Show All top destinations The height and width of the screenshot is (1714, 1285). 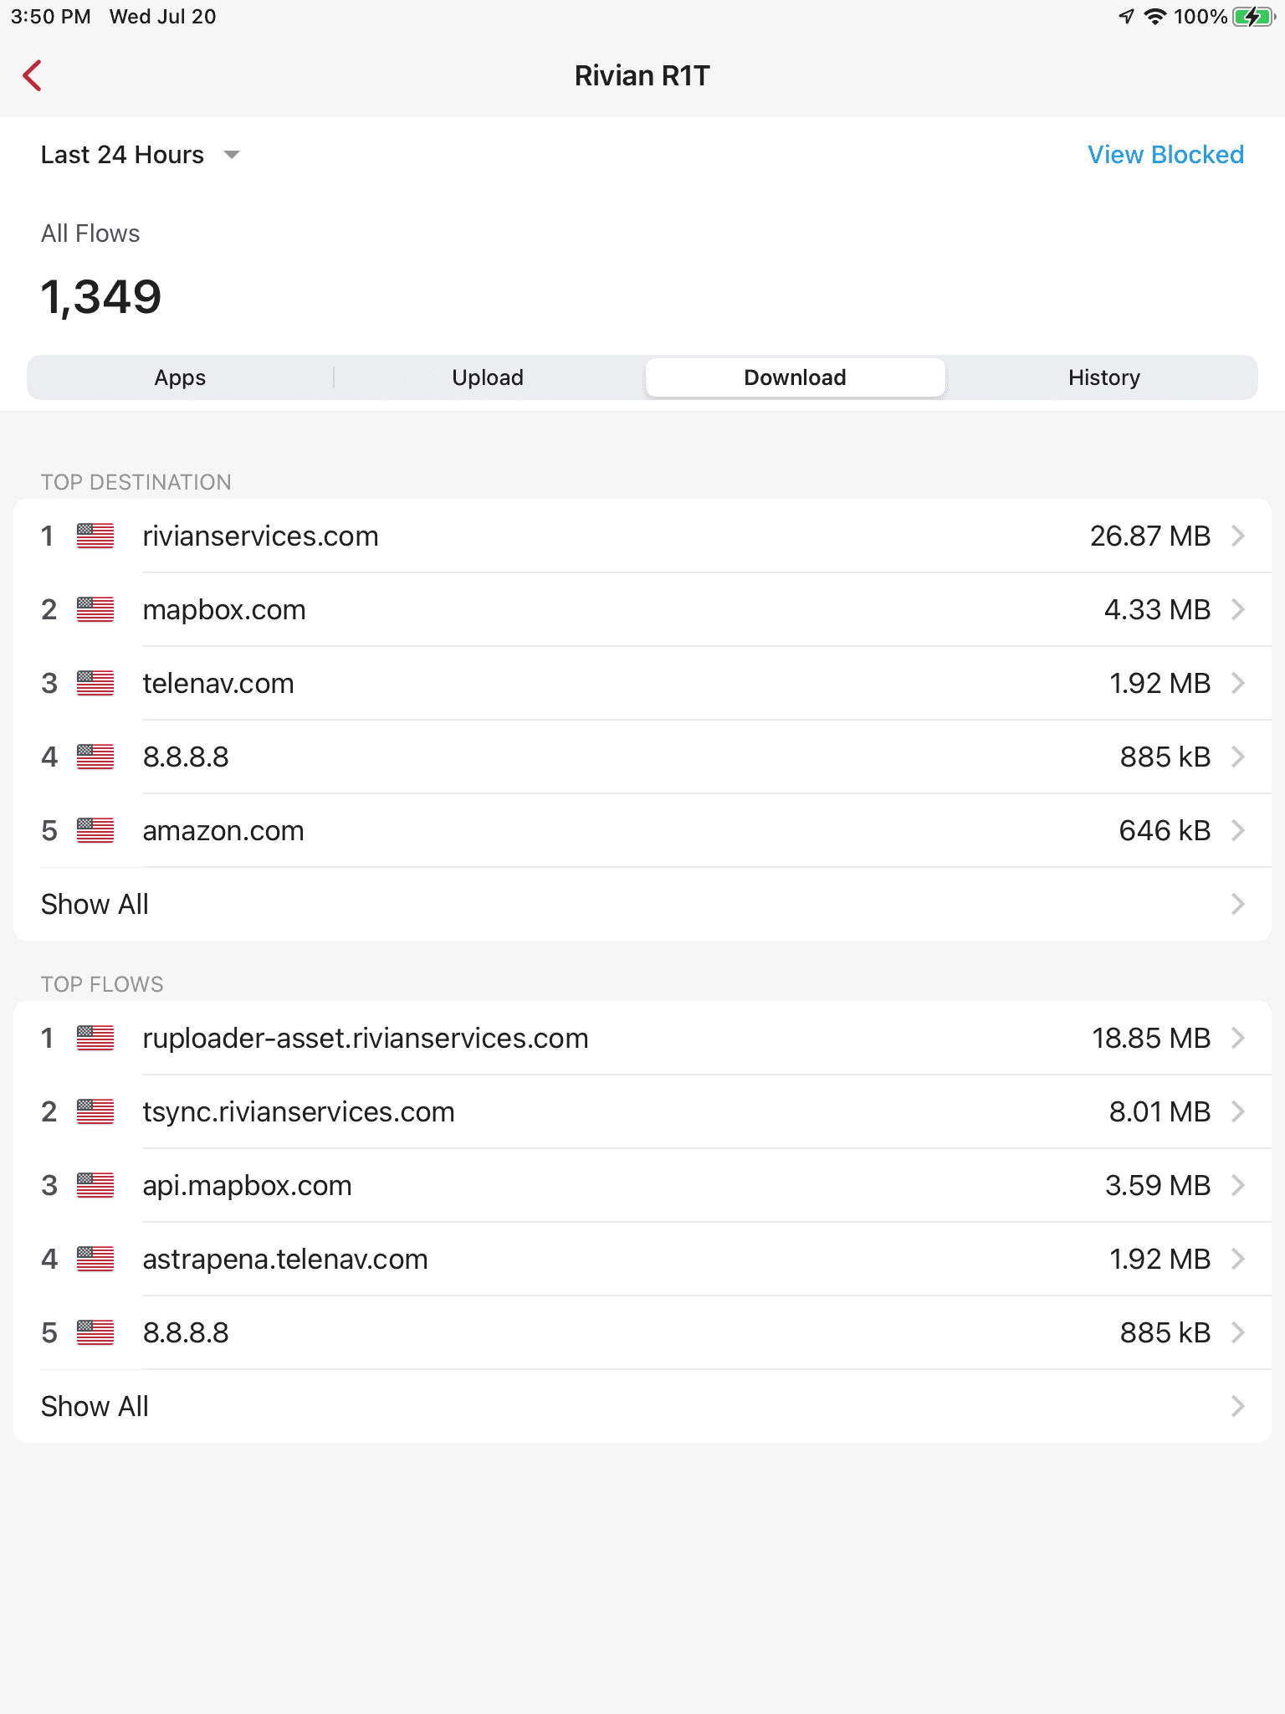[642, 904]
